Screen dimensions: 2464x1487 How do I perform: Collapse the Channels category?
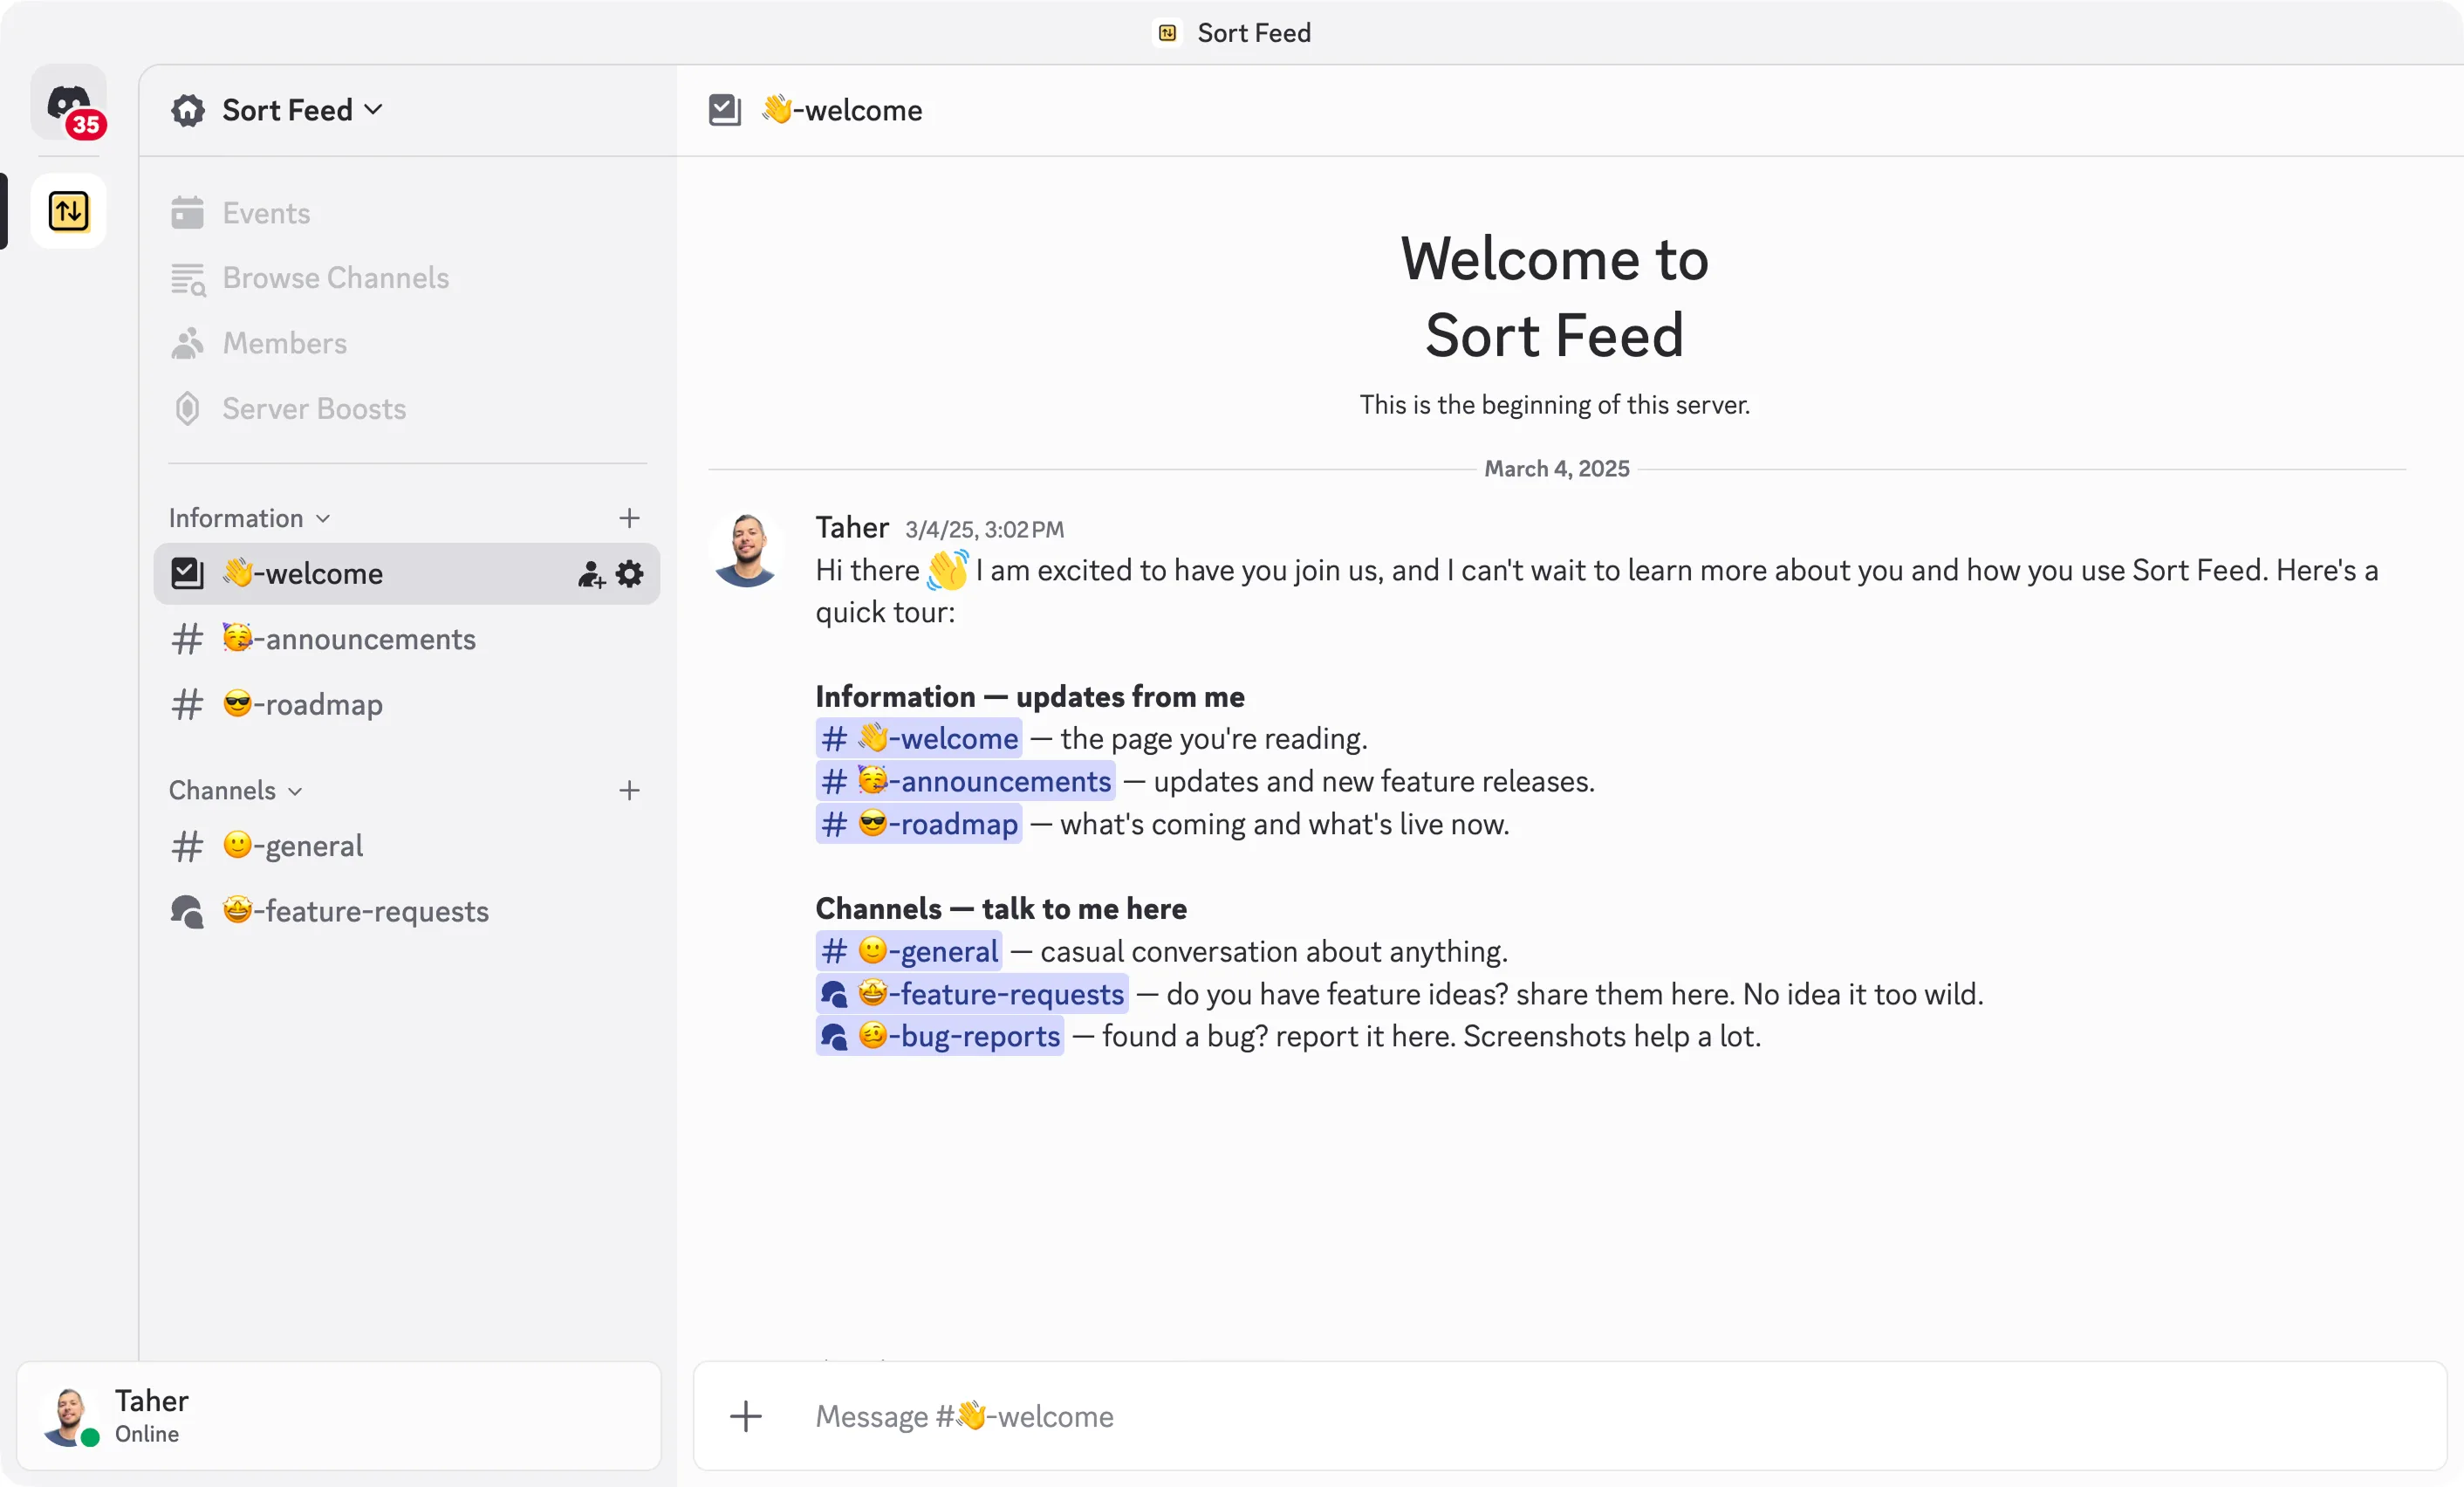(235, 790)
